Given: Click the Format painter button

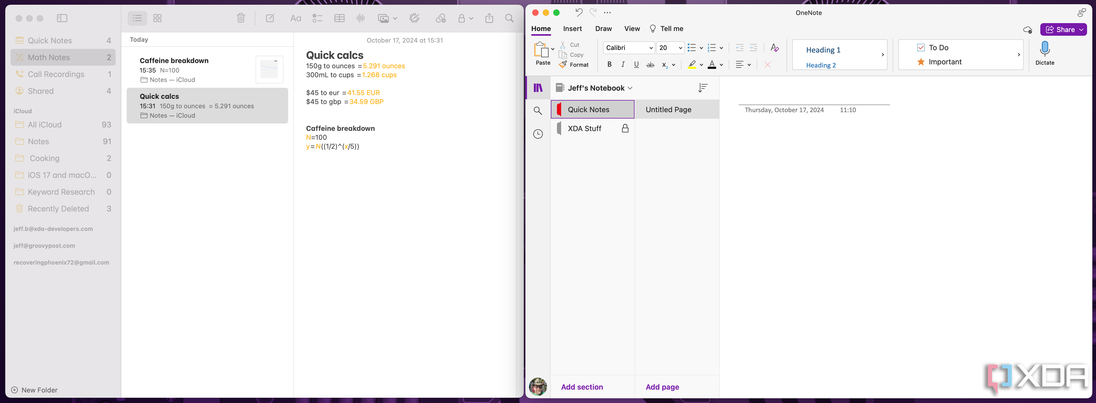Looking at the screenshot, I should coord(574,65).
